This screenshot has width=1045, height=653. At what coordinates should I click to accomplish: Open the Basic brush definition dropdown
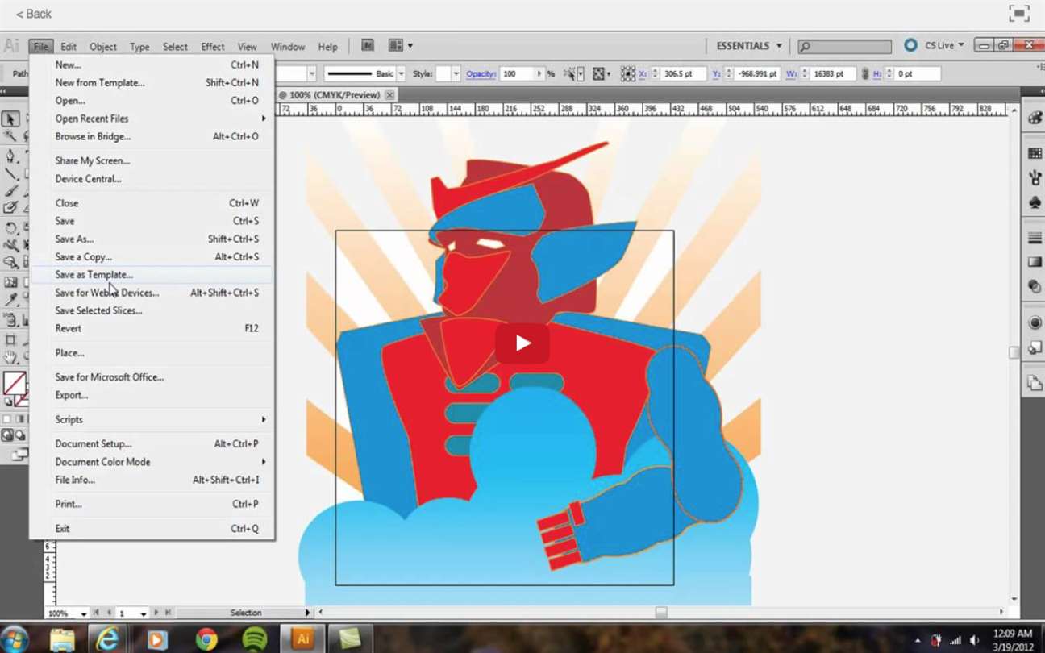coord(401,73)
